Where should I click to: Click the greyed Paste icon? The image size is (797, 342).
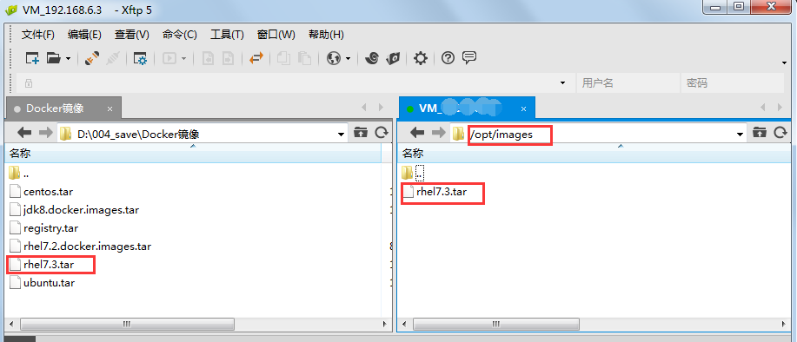pos(304,58)
